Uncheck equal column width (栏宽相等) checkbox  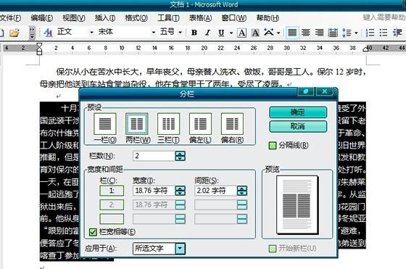click(93, 232)
